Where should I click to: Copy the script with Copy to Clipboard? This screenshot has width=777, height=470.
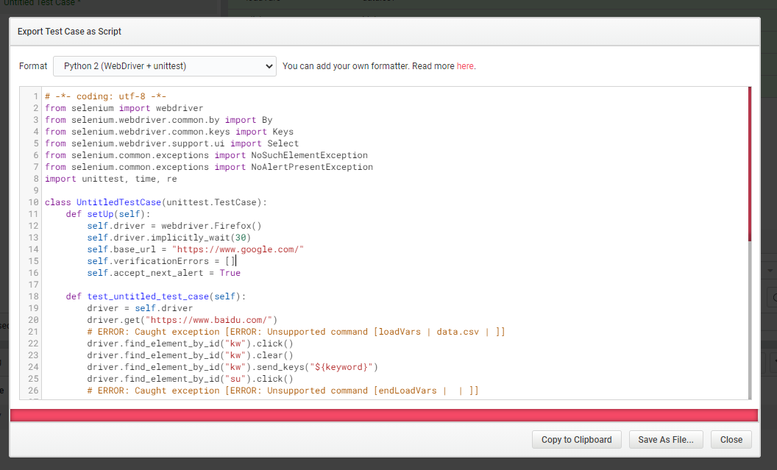coord(576,439)
